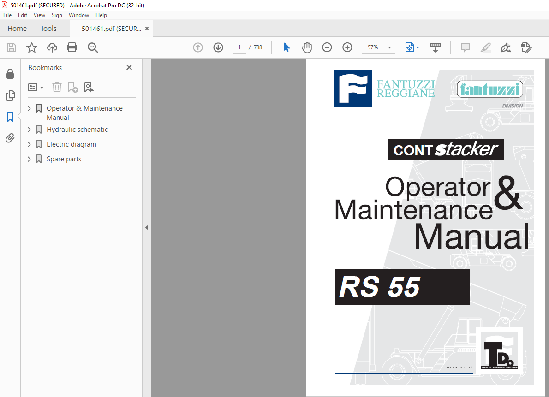Open the Spare parts bookmark
The height and width of the screenshot is (397, 549).
pyautogui.click(x=64, y=159)
